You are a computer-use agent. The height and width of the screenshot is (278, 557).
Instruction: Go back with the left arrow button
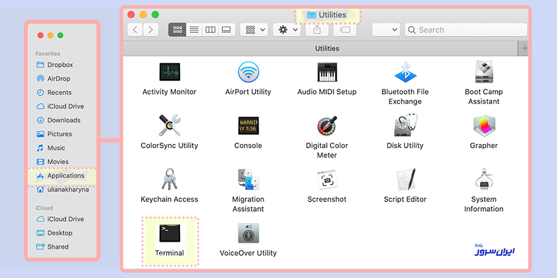click(x=135, y=30)
